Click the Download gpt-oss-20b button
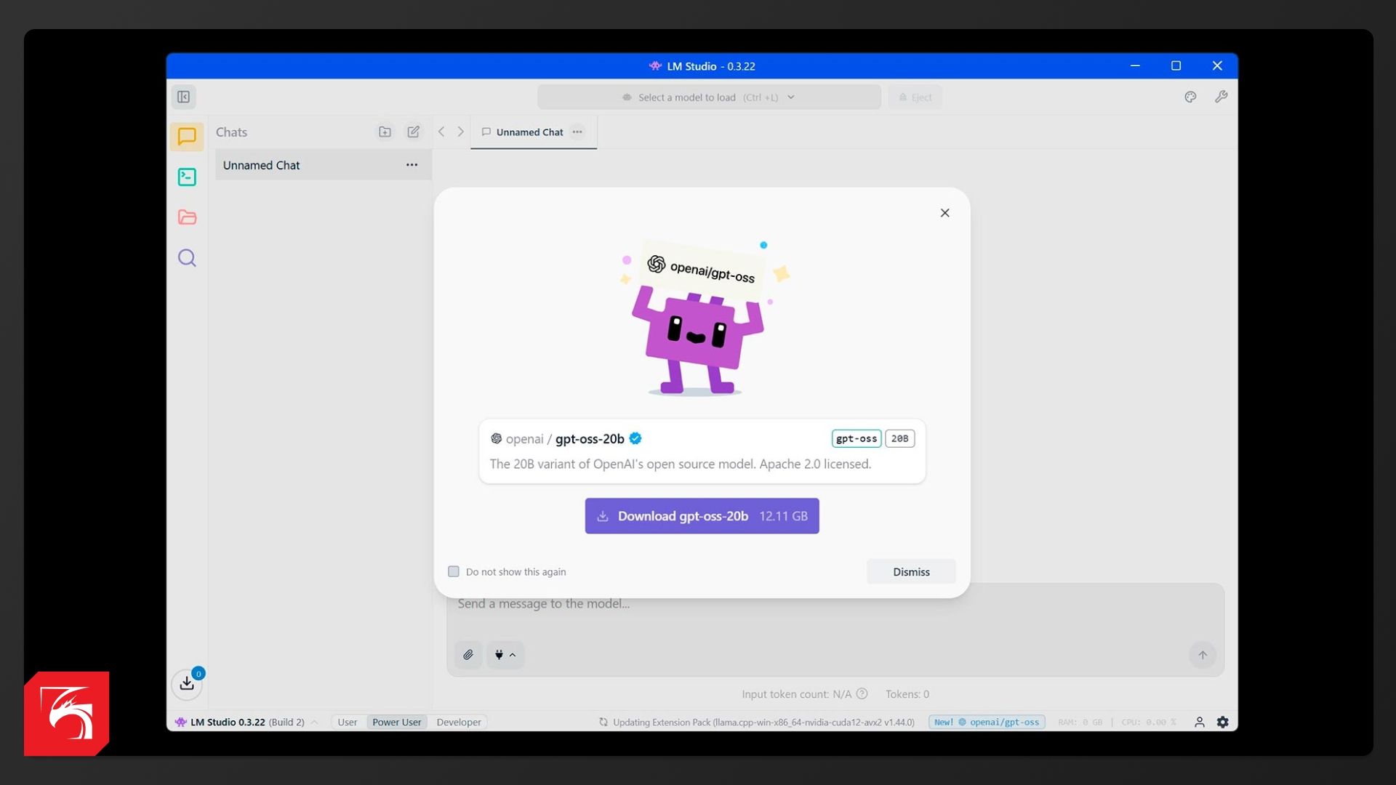 coord(702,516)
